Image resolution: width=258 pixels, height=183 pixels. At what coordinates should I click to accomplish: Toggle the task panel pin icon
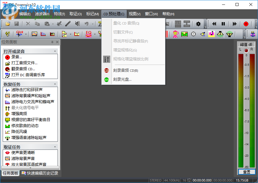pos(52,42)
